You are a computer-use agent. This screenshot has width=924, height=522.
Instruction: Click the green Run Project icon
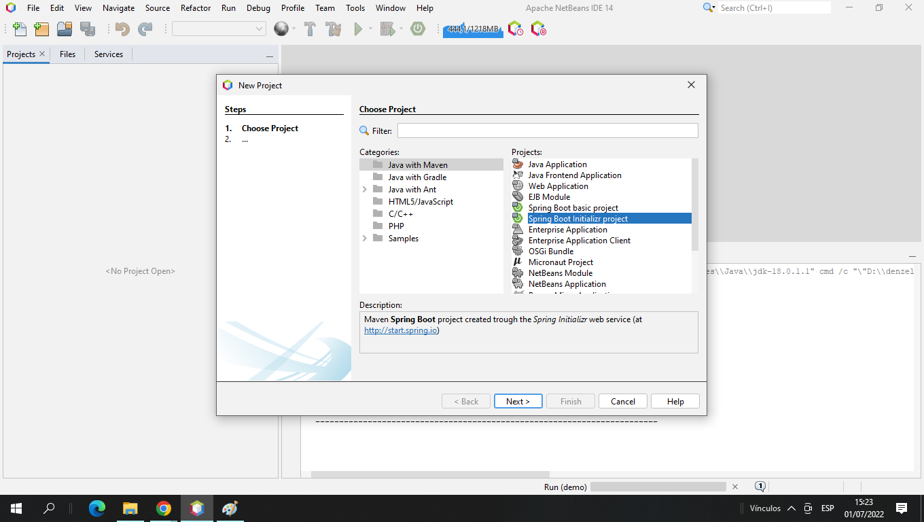[x=358, y=29]
